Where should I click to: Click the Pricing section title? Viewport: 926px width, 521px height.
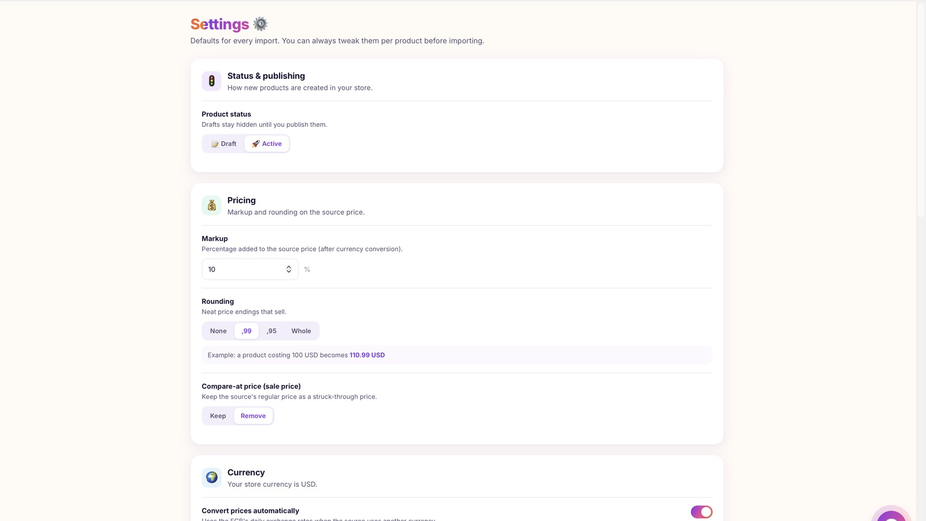point(241,200)
